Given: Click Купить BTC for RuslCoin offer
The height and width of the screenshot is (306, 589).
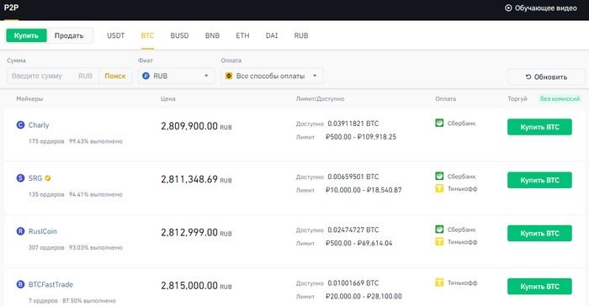Looking at the screenshot, I should pyautogui.click(x=539, y=233).
